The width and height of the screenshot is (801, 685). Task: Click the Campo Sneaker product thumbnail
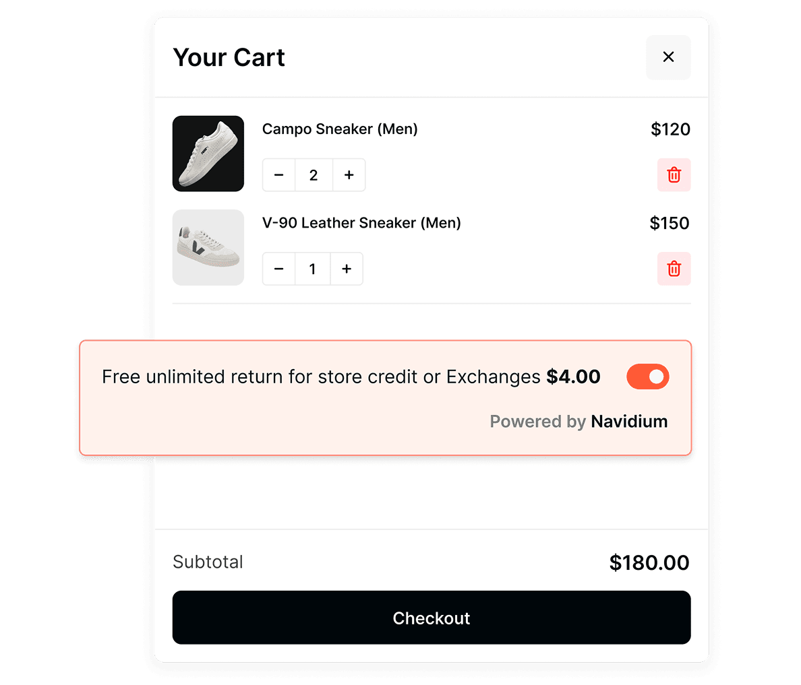(208, 154)
